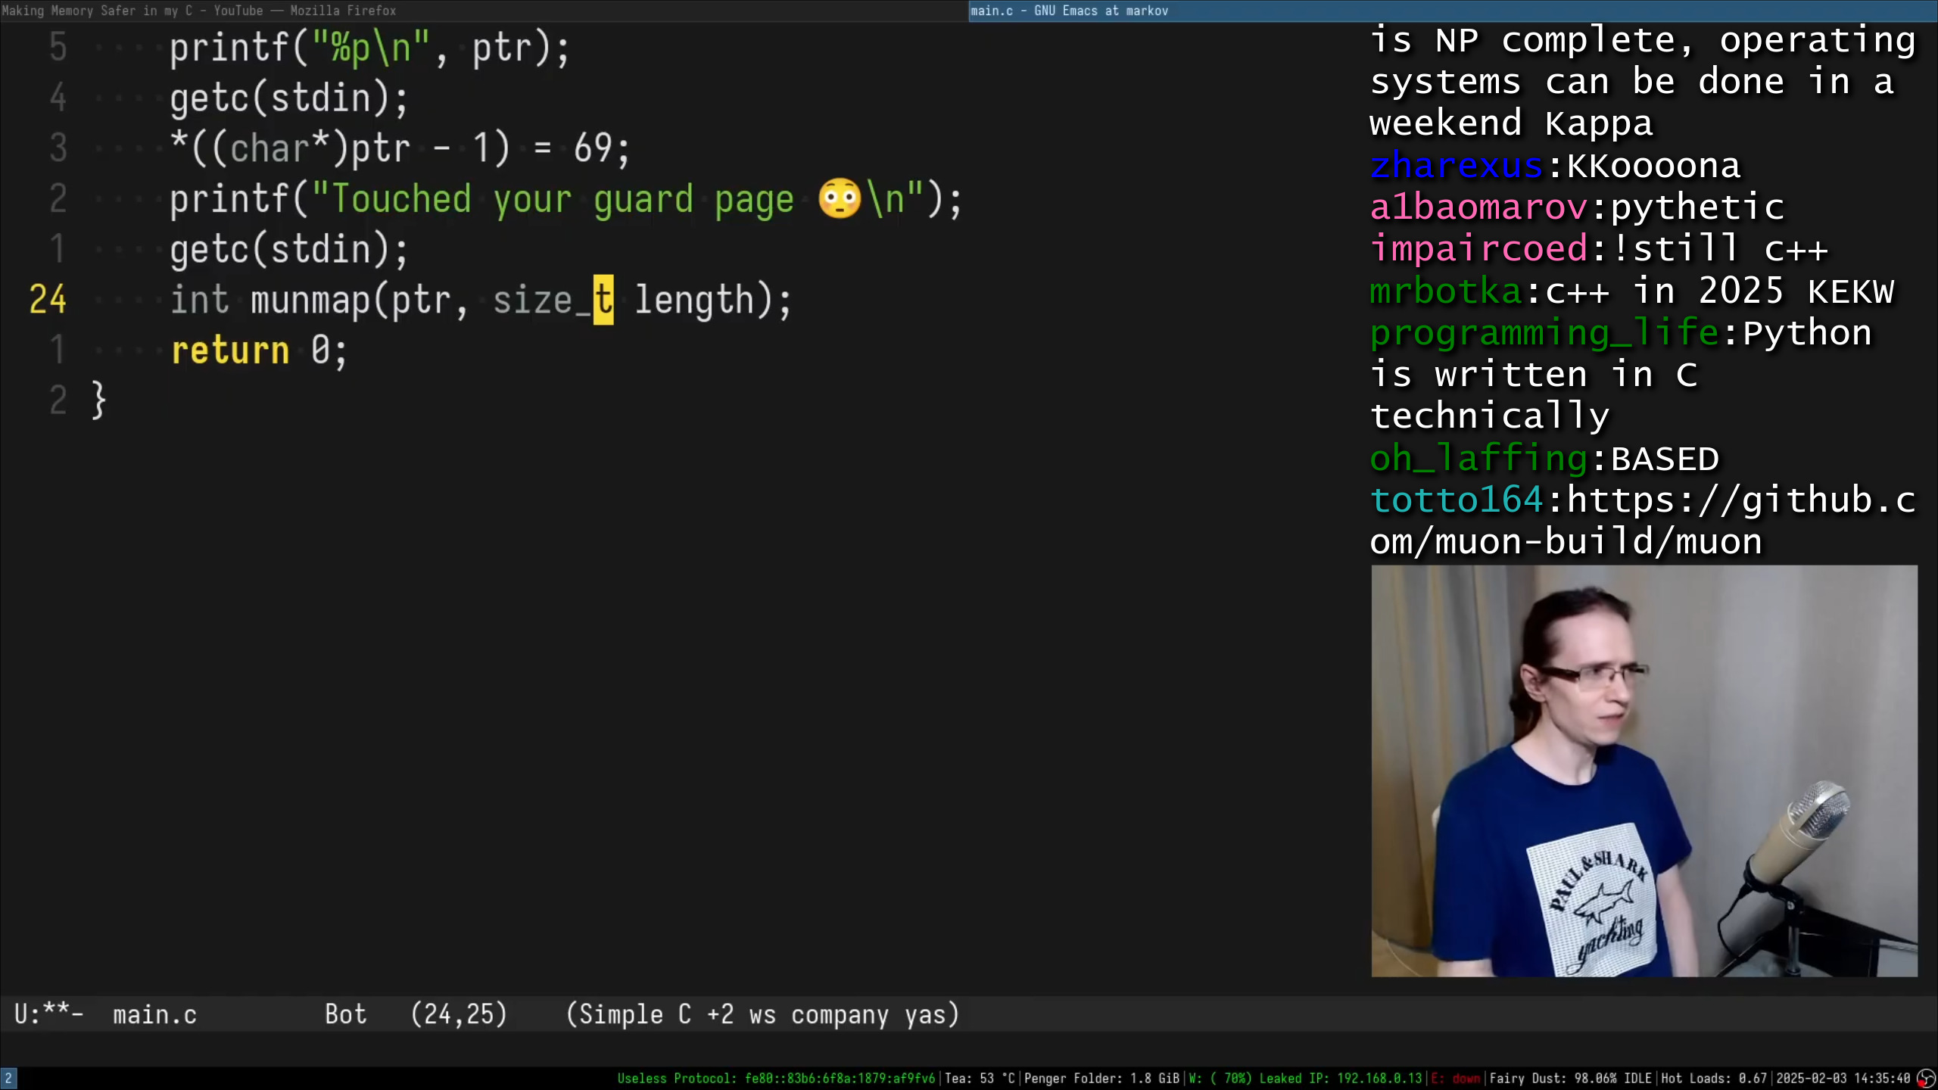Click the main.c buffer name in modeline

[x=154, y=1014]
